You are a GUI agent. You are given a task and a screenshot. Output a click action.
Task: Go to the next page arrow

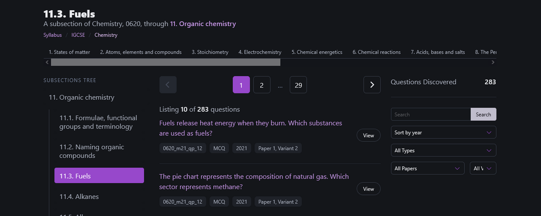(x=372, y=85)
